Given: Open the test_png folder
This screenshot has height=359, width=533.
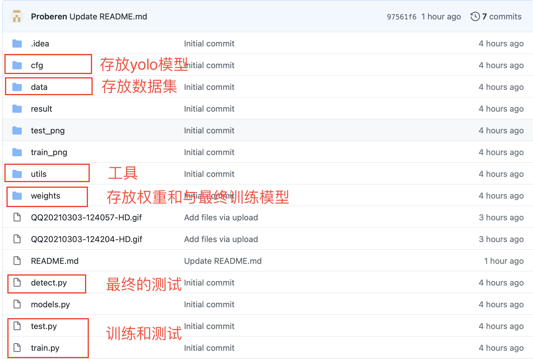Looking at the screenshot, I should click(x=48, y=130).
